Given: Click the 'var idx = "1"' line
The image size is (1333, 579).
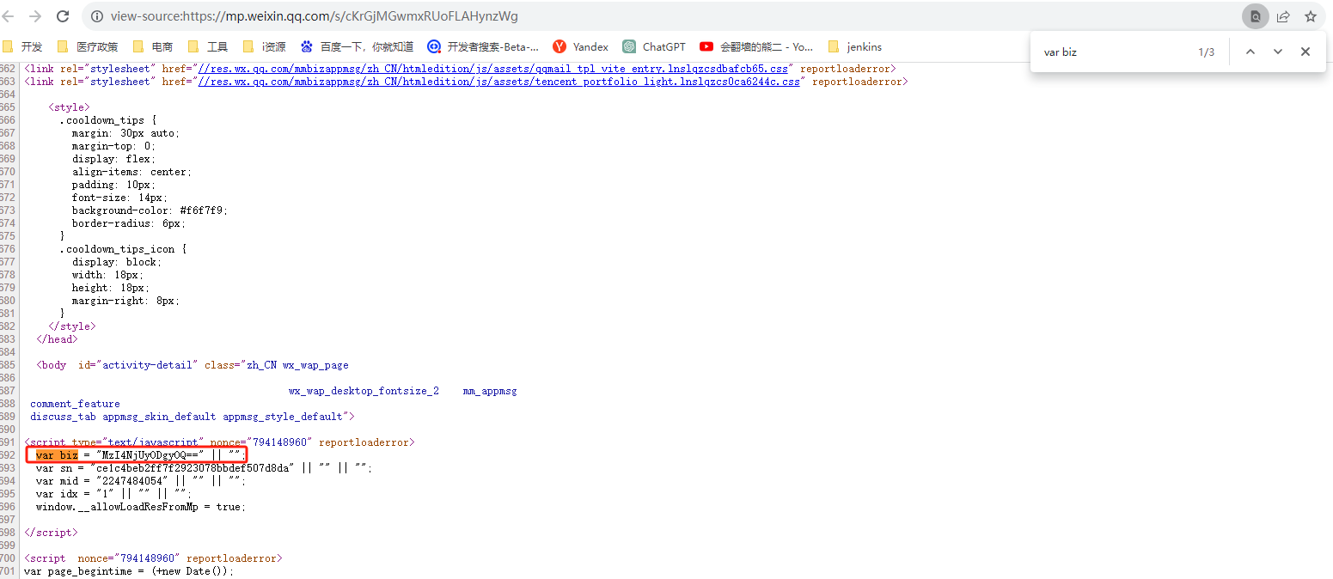Looking at the screenshot, I should (112, 494).
